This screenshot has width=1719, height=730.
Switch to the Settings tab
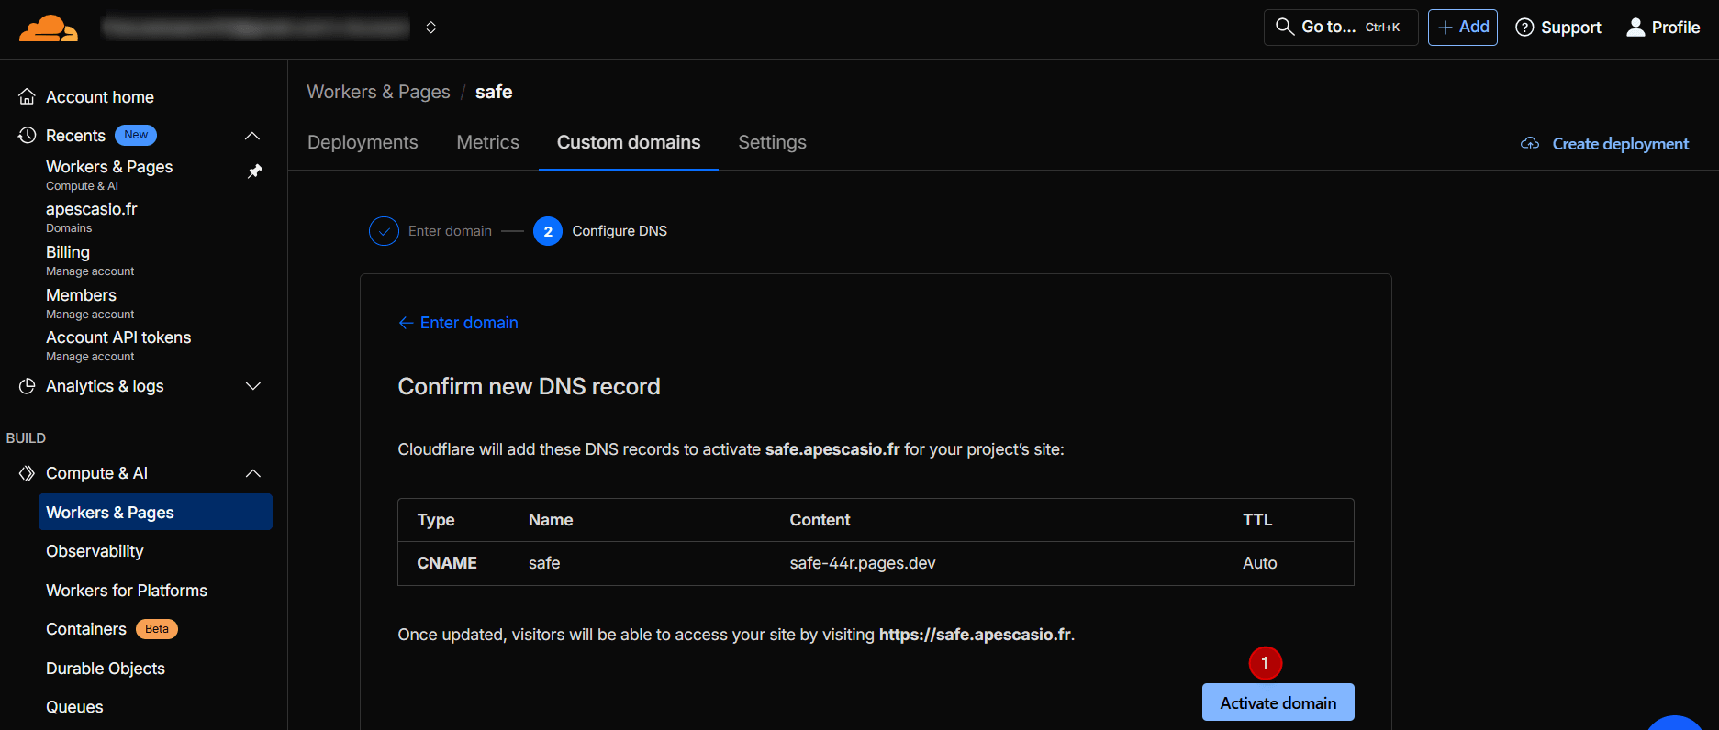point(772,142)
